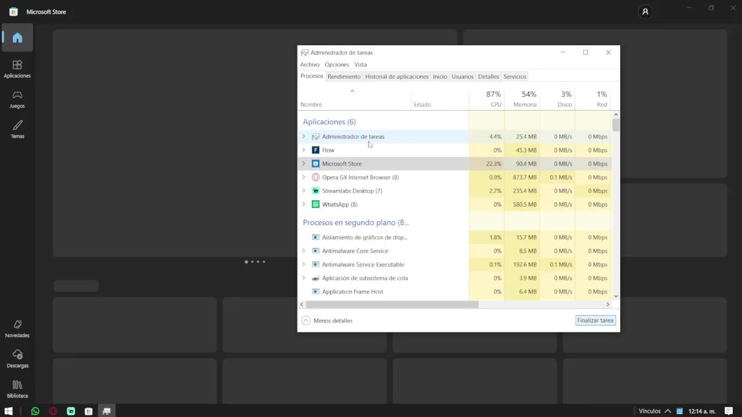Open the Vista menu

(361, 64)
